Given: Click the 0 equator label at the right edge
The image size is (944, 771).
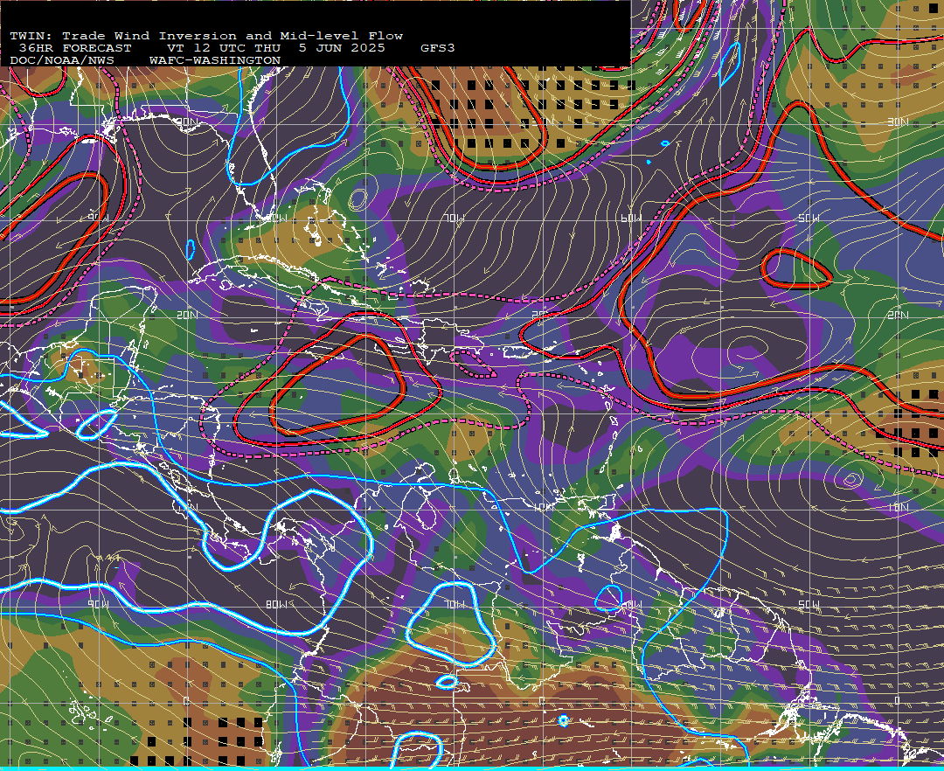Looking at the screenshot, I should click(899, 700).
